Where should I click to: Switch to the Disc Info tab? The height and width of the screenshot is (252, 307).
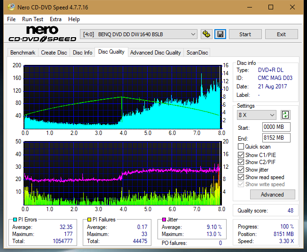pyautogui.click(x=82, y=53)
